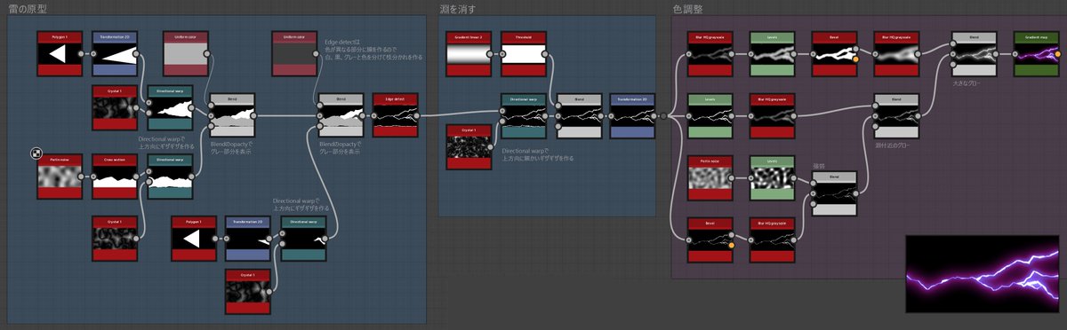Select Blur HQ grayscale in second row of 色調整
This screenshot has width=1067, height=330.
coord(772,115)
